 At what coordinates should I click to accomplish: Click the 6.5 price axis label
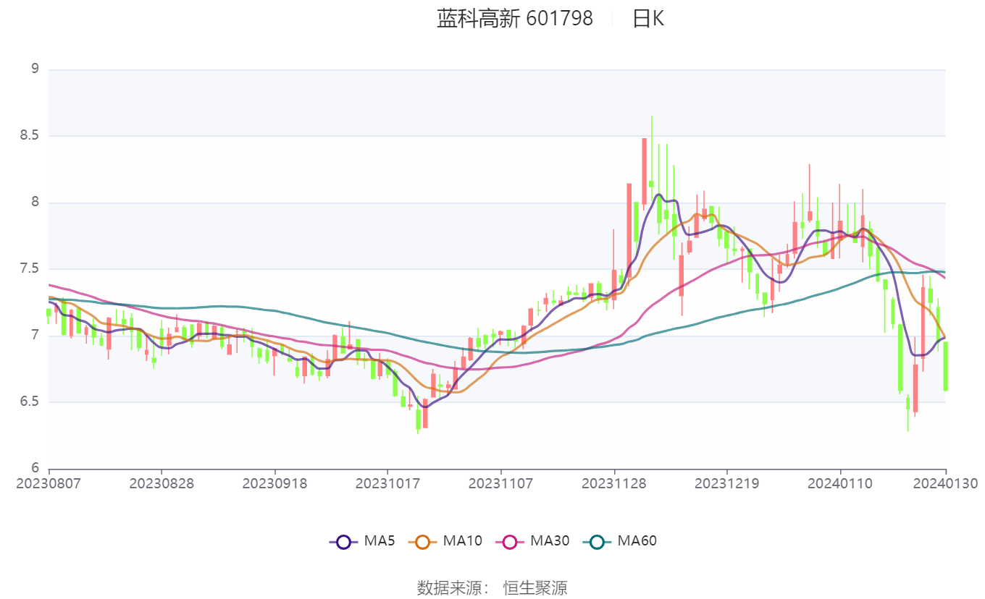click(30, 402)
